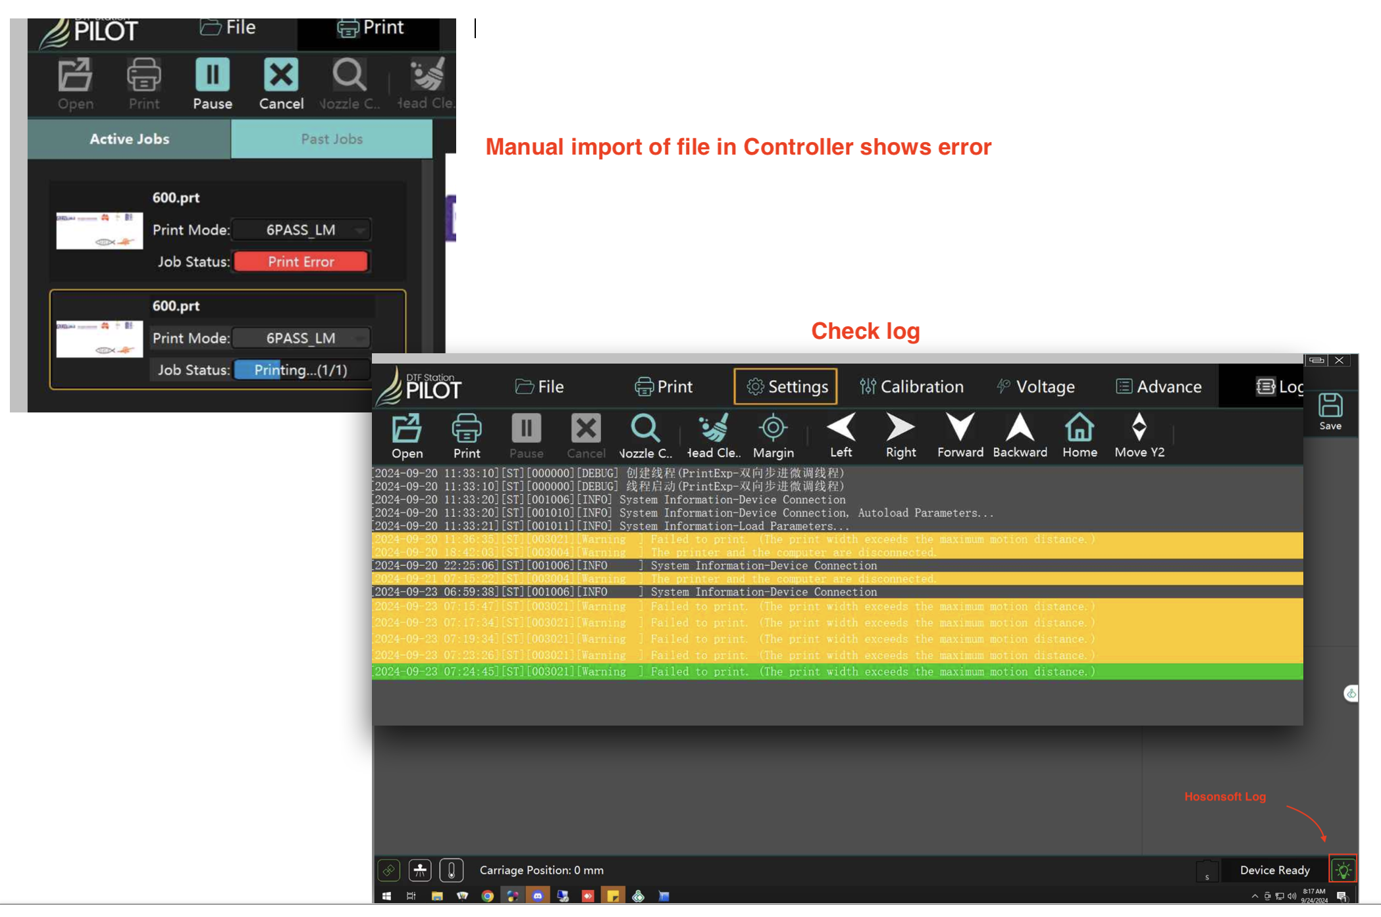Click the small ink box icon beside Device Ready
This screenshot has width=1381, height=917.
pos(1207,872)
